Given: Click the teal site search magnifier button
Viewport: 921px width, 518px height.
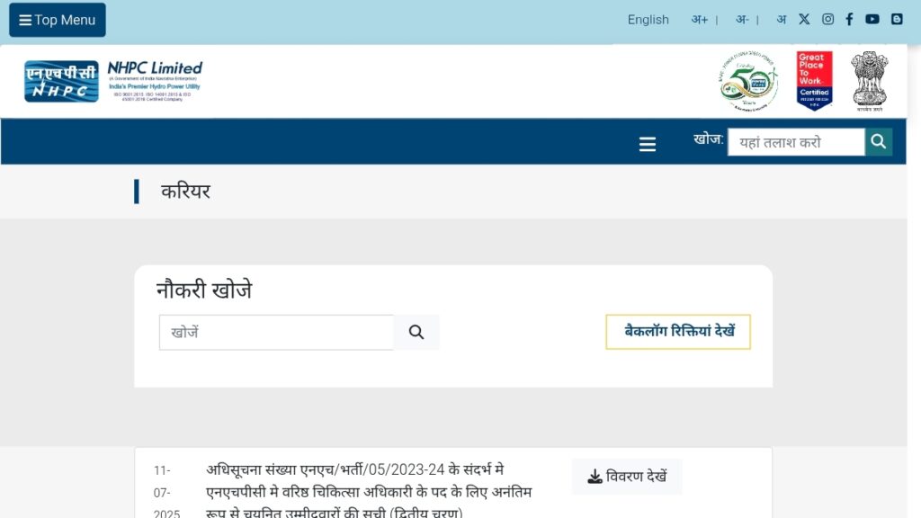Looking at the screenshot, I should [x=879, y=141].
